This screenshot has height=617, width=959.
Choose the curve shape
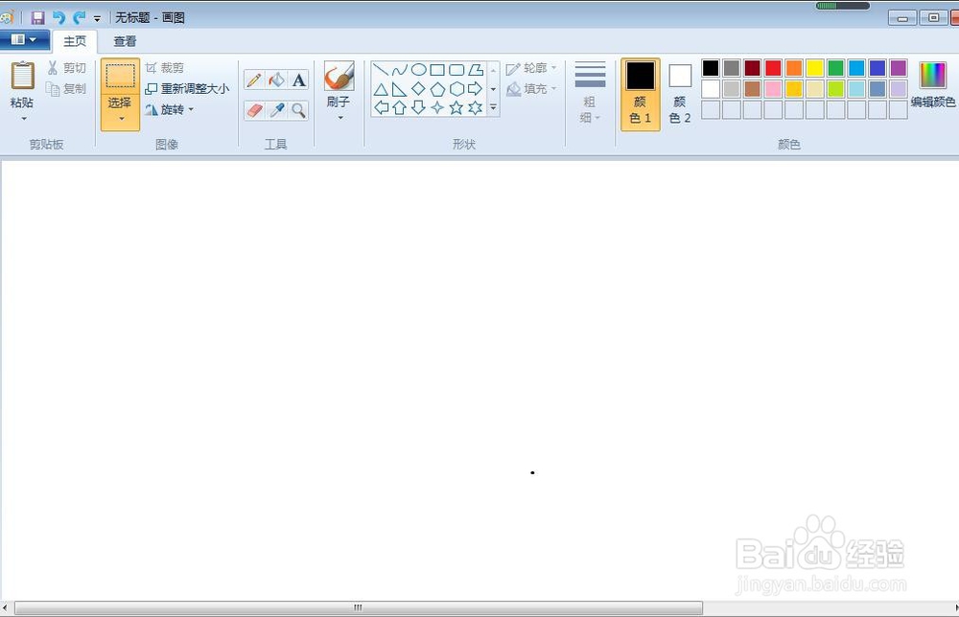pyautogui.click(x=399, y=70)
